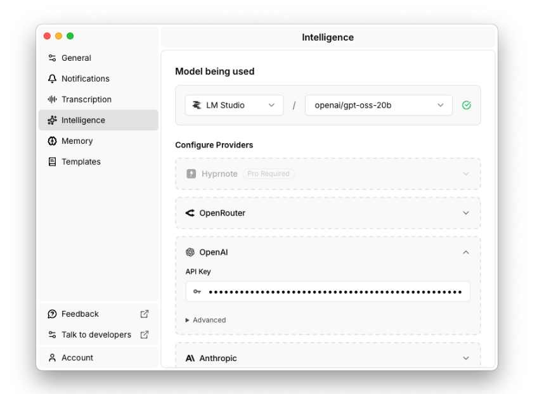
Task: Open the Feedback link
Action: (98, 314)
